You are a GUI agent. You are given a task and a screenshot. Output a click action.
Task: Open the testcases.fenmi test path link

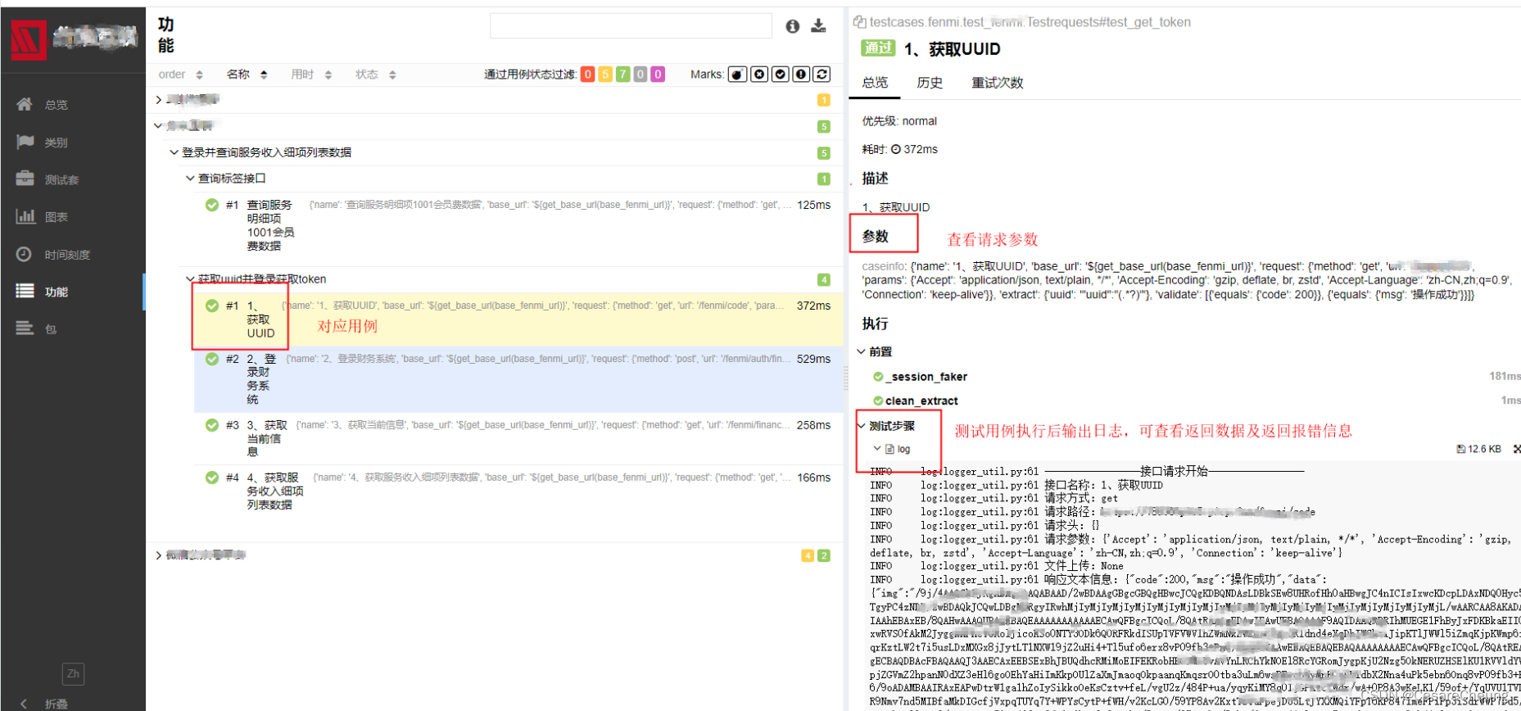point(1030,22)
